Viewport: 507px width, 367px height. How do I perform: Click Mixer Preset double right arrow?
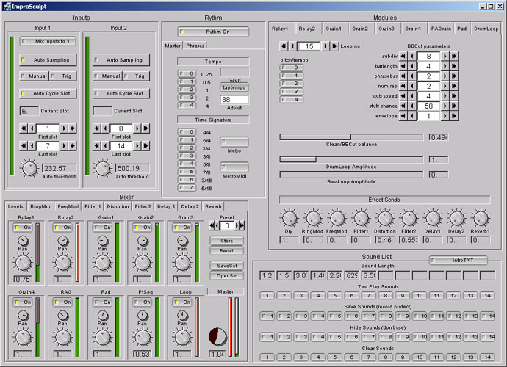pos(242,225)
